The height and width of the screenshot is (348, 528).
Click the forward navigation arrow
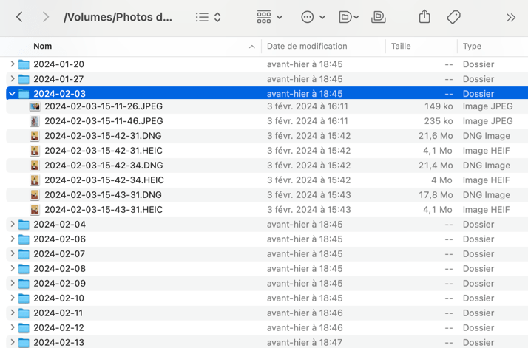pos(46,17)
